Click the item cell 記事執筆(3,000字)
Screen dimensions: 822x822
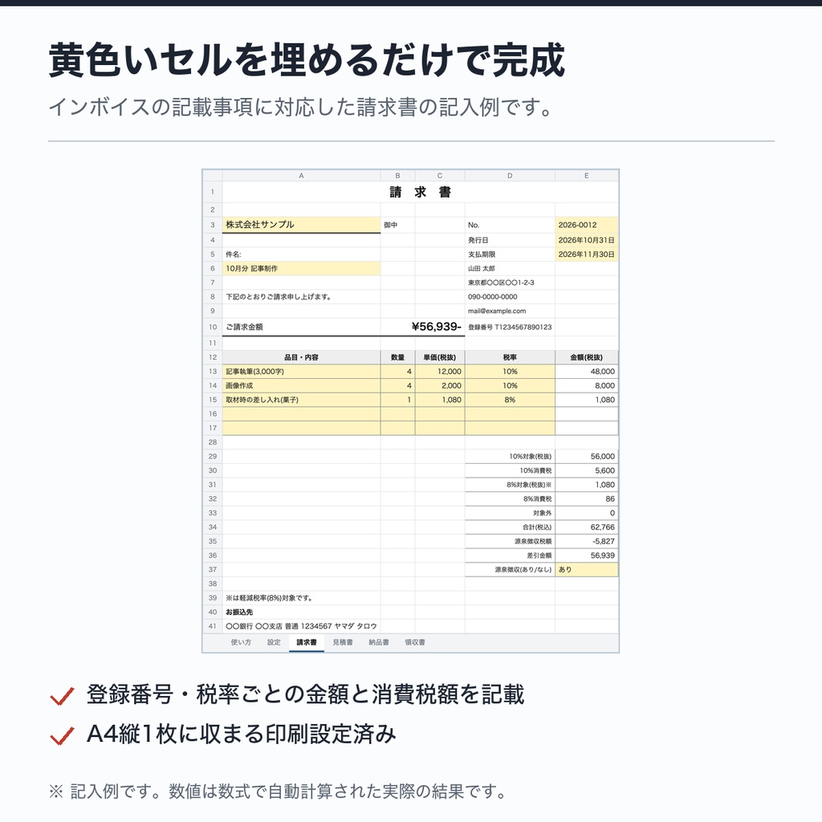tap(302, 371)
